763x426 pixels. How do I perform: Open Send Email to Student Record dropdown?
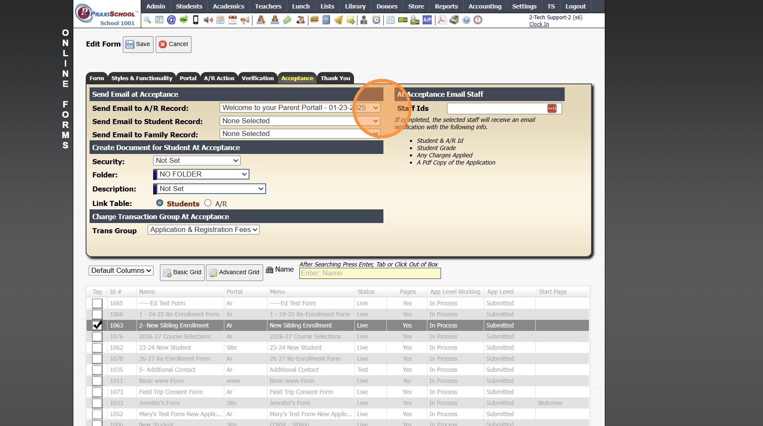click(300, 121)
